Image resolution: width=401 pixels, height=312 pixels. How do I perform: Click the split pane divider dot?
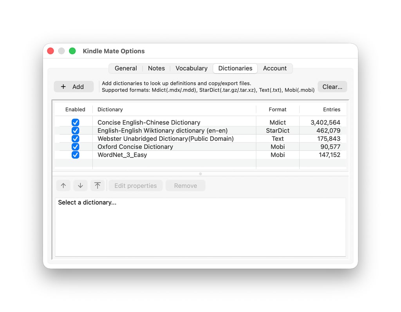click(200, 174)
